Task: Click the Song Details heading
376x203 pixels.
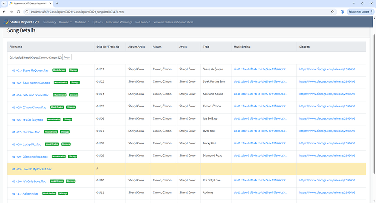Action: point(21,30)
